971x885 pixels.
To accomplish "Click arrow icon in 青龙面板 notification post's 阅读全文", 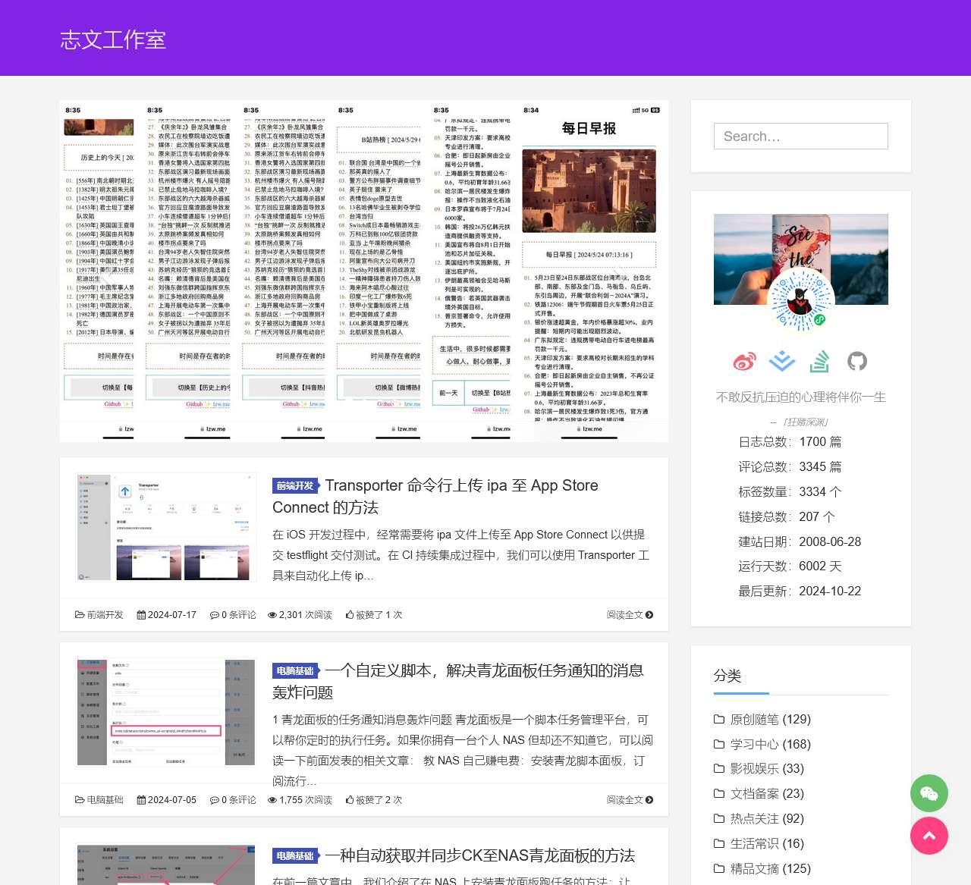I will 649,800.
